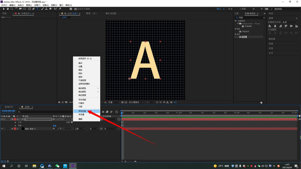This screenshot has height=169, width=301.
Task: Click the 重置 link for 变换
Action: pyautogui.click(x=54, y=126)
